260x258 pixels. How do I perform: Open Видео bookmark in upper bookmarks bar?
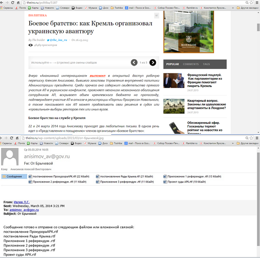click(77, 8)
